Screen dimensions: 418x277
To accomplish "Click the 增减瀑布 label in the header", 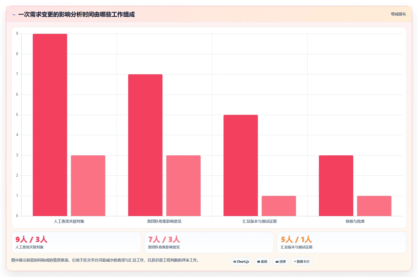I will (398, 14).
